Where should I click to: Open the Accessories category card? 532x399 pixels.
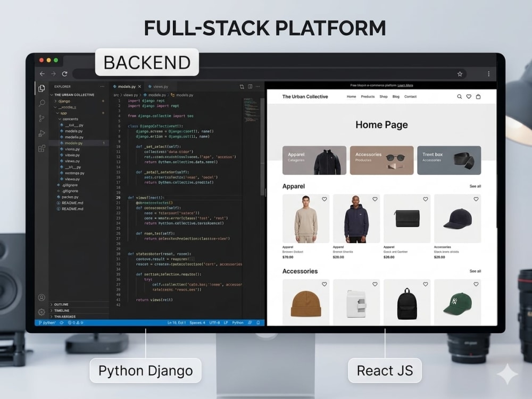(381, 161)
